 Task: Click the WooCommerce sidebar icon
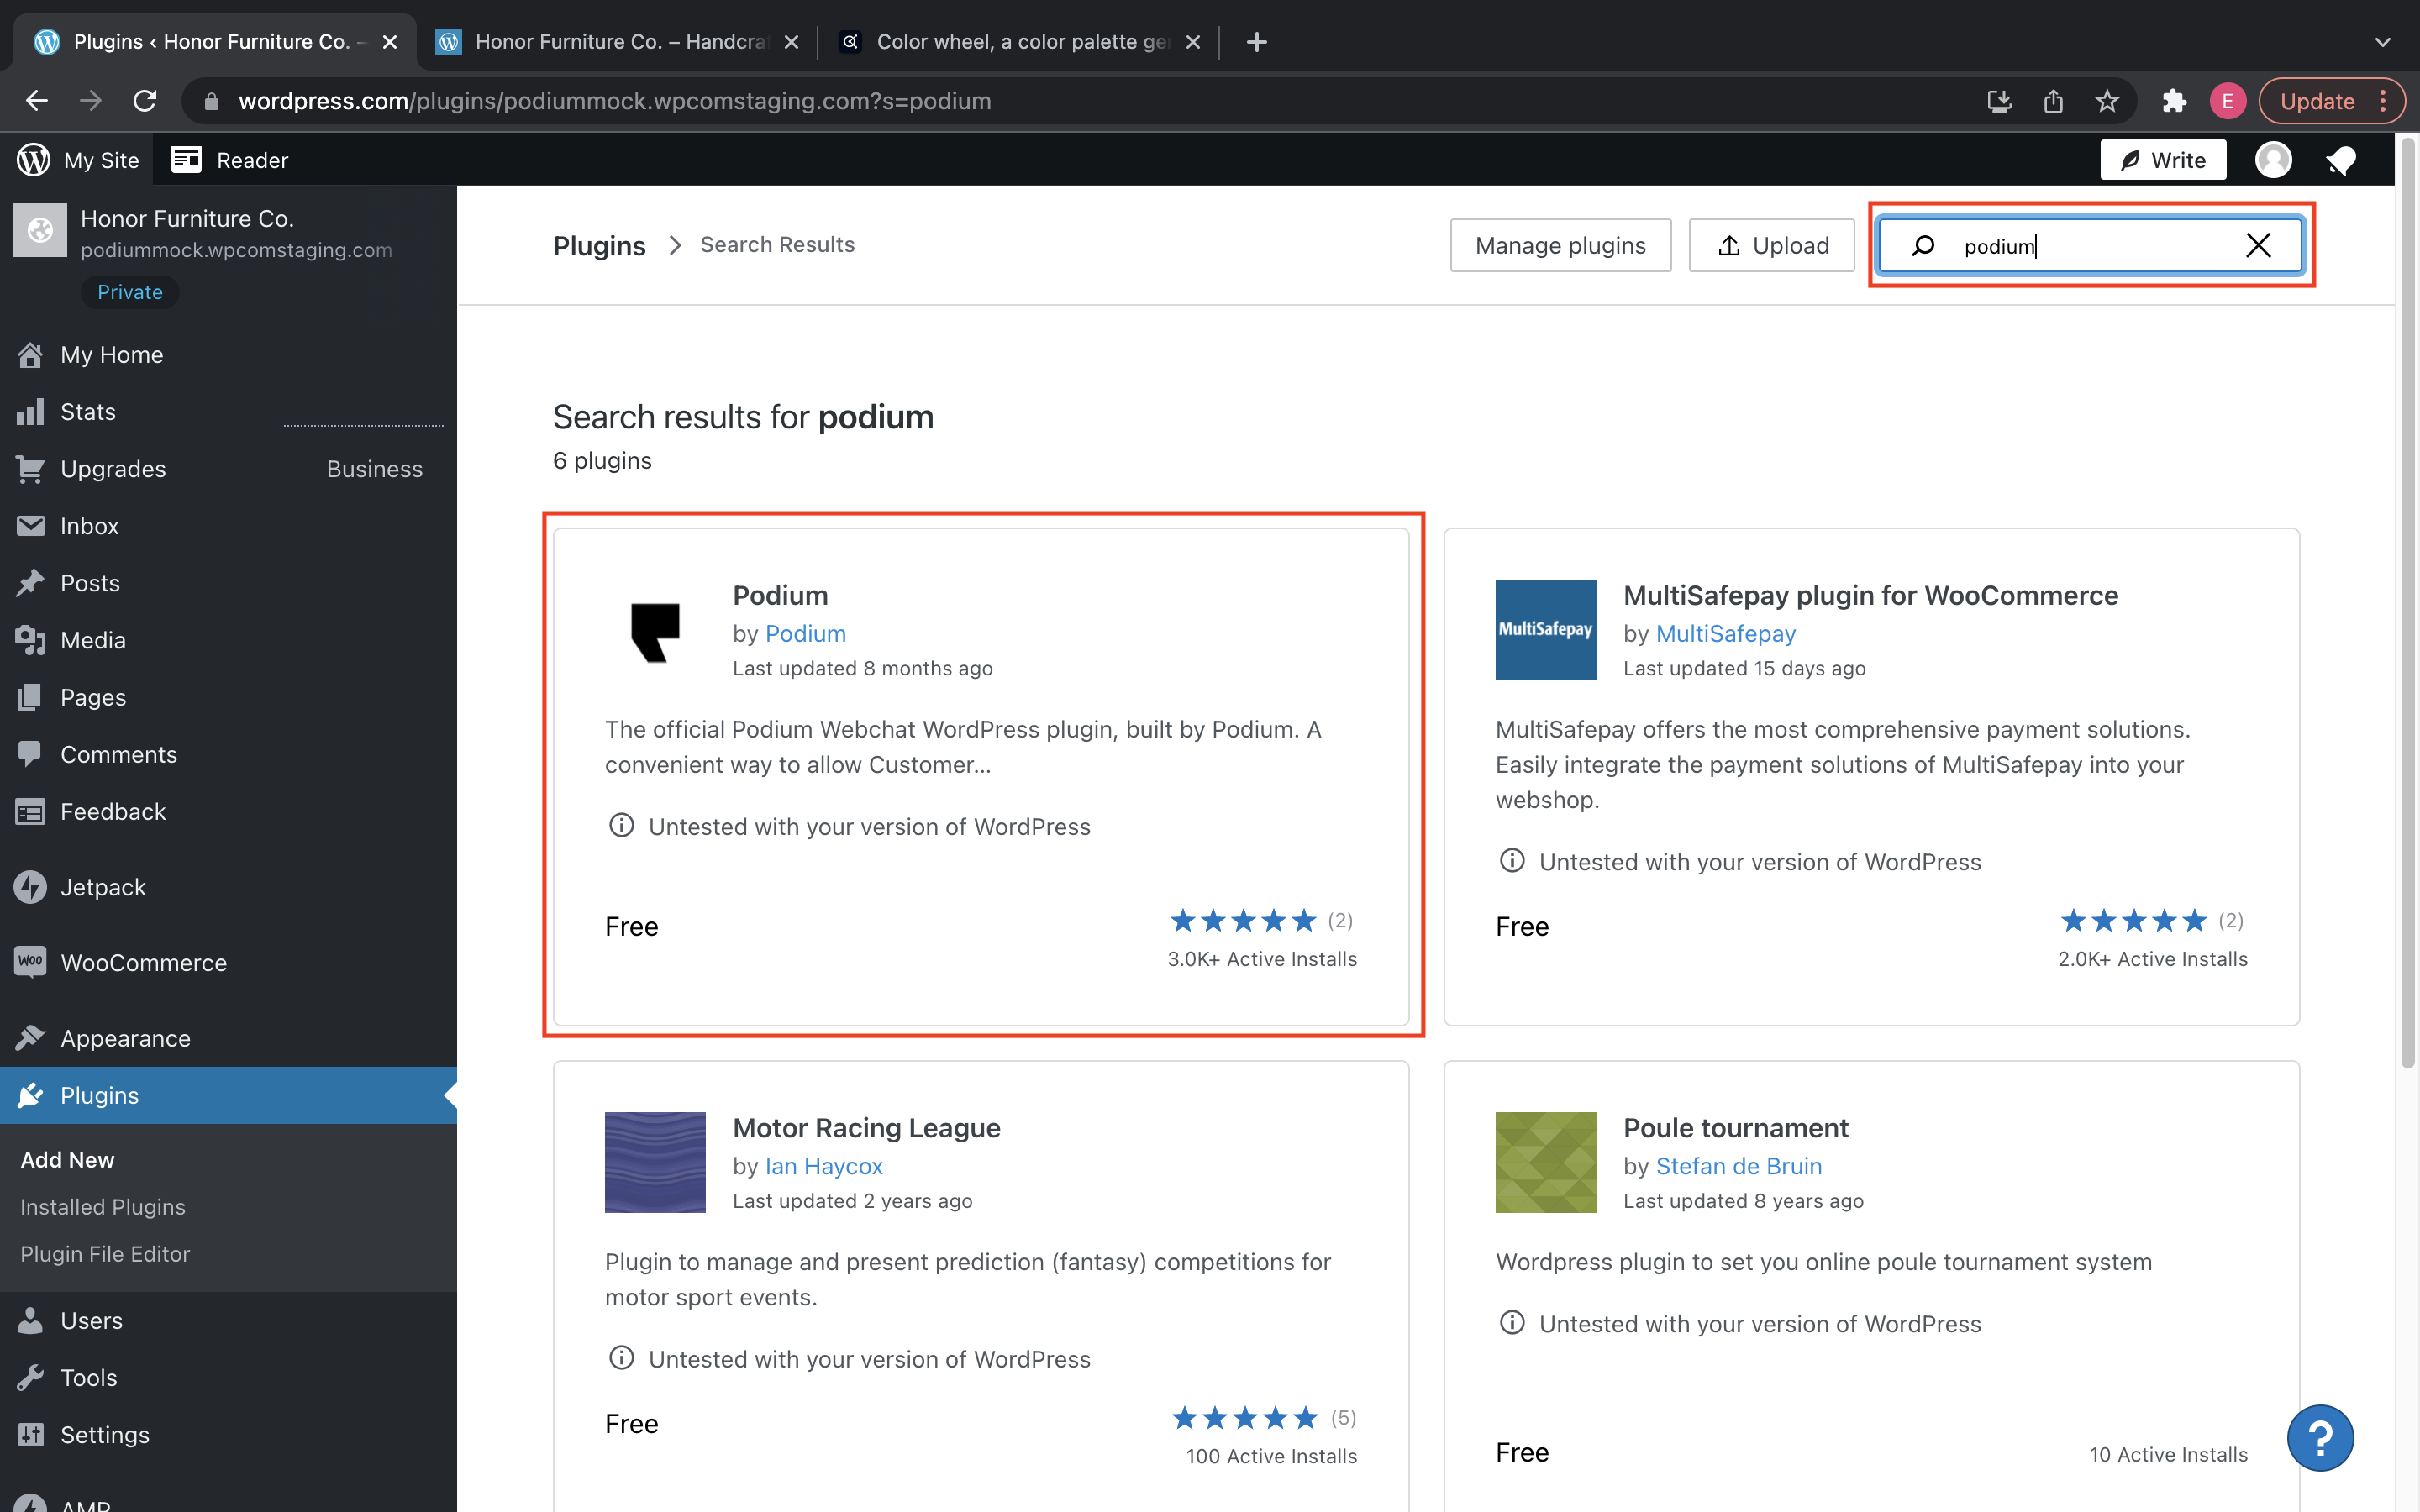tap(31, 962)
